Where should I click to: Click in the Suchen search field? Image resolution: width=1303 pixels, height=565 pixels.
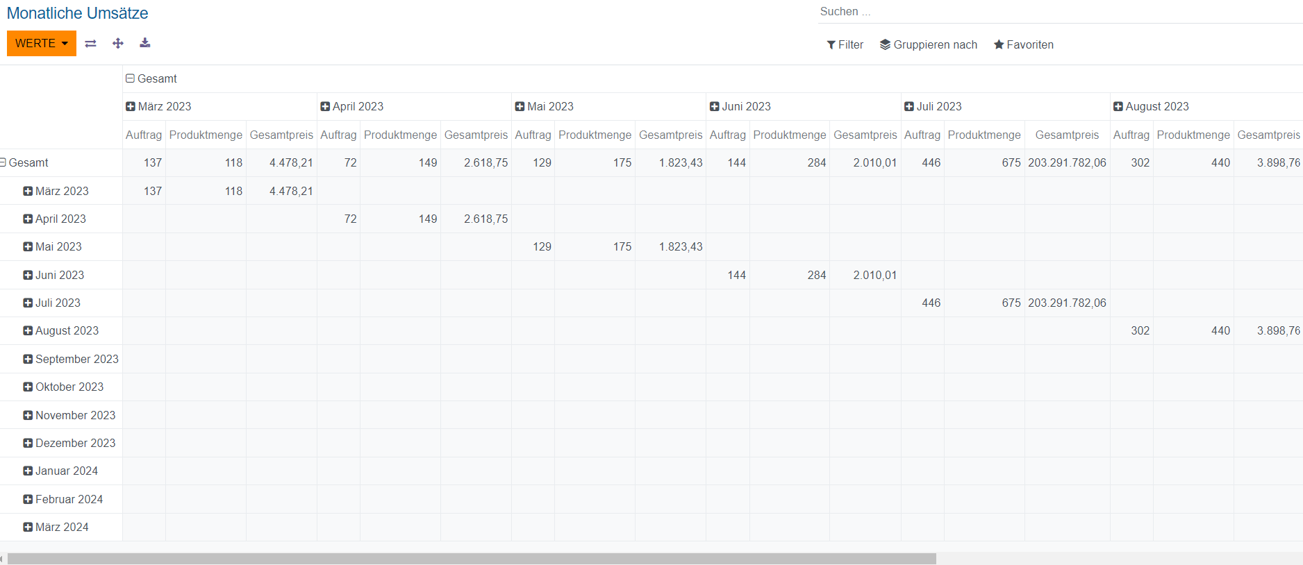pos(1042,12)
